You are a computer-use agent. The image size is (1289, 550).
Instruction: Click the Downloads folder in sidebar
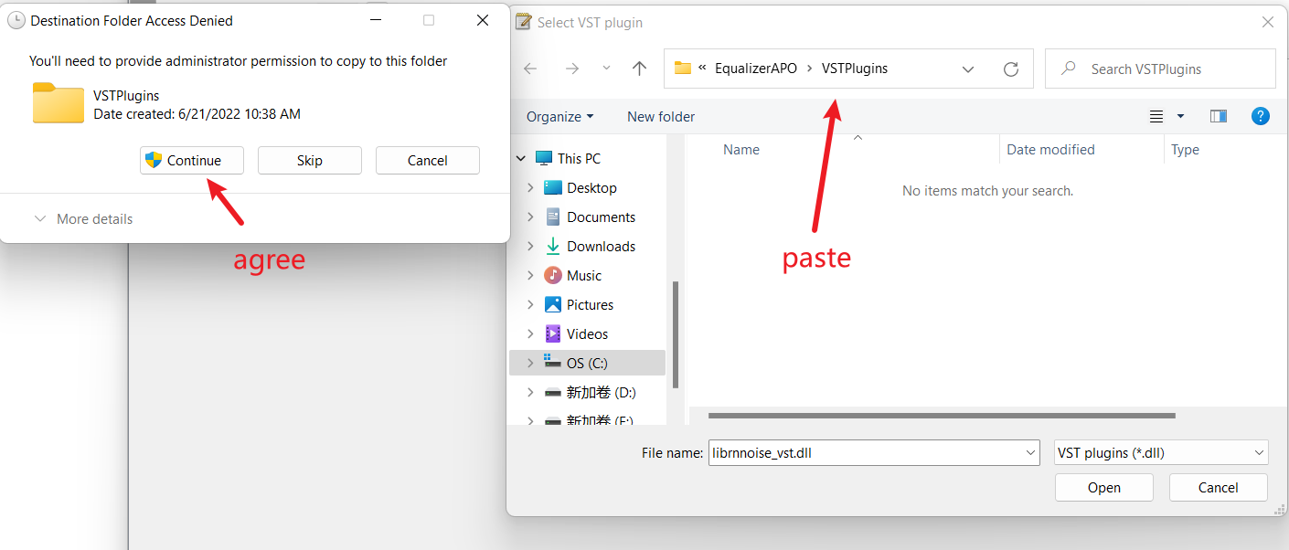tap(601, 247)
